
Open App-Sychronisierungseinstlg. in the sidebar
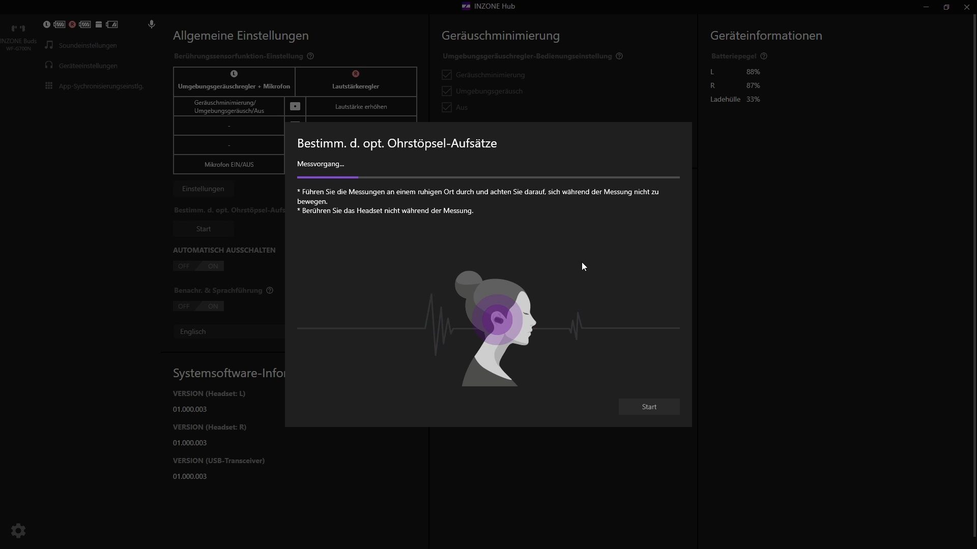point(101,86)
